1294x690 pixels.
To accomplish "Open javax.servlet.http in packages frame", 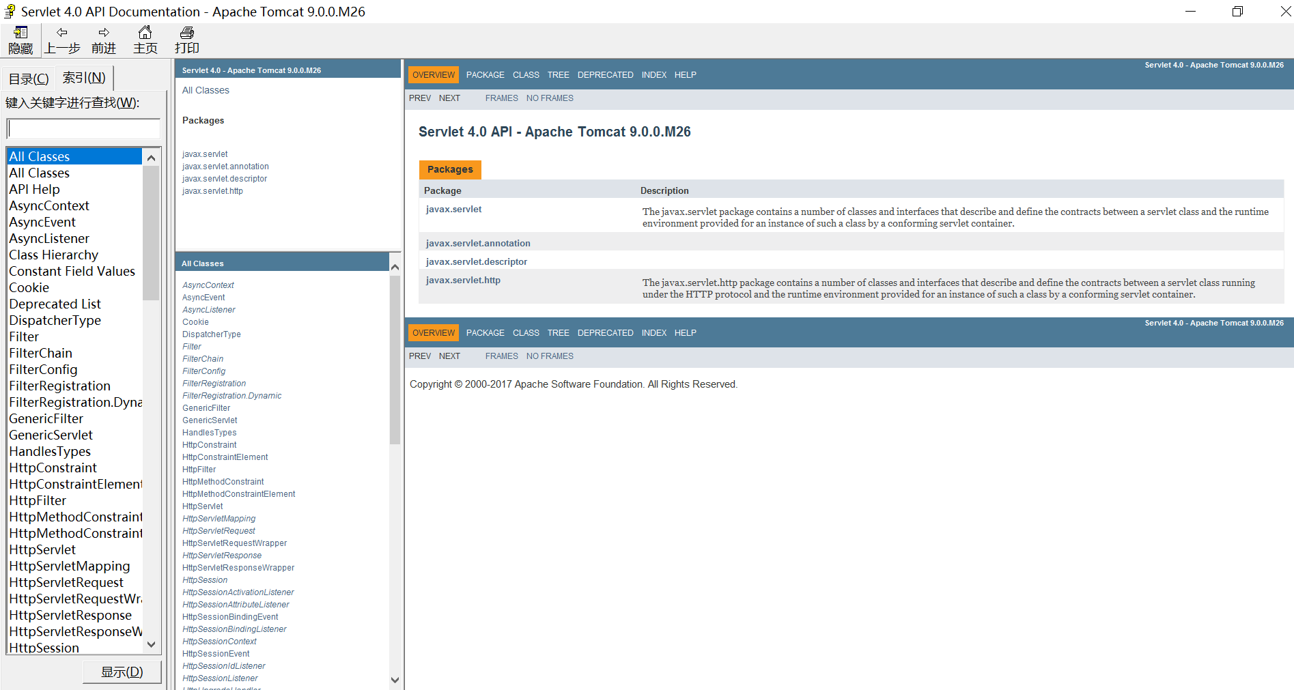I will click(212, 191).
